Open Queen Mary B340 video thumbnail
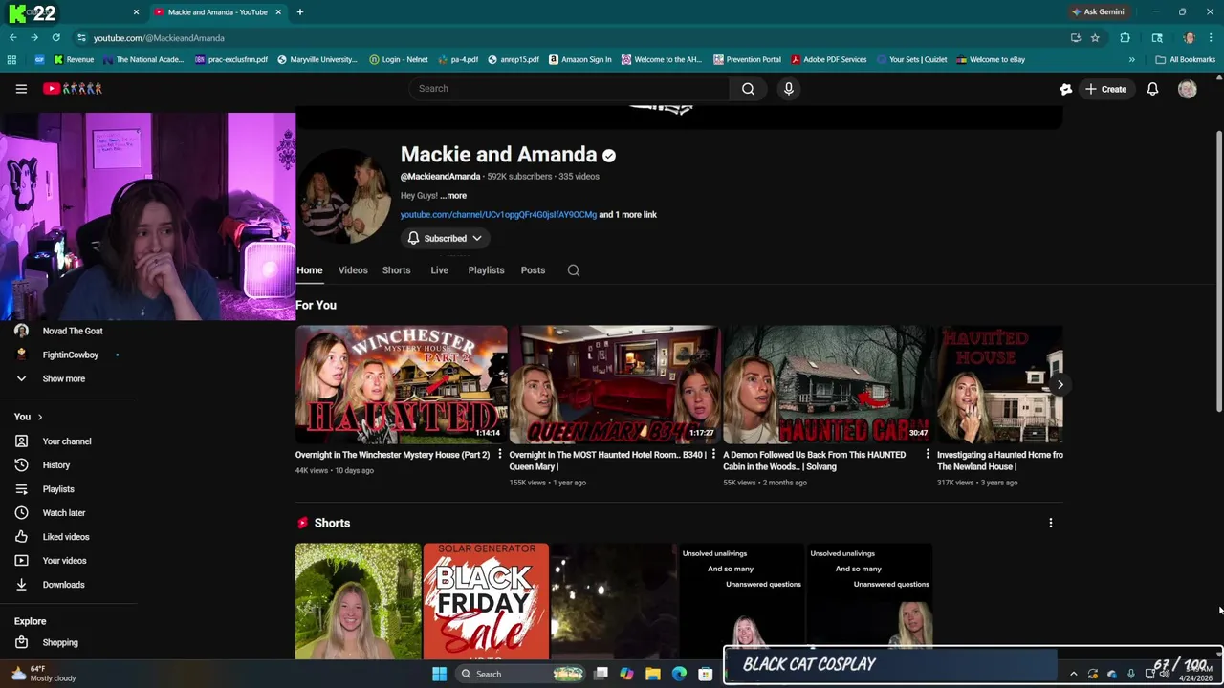The image size is (1224, 688). [615, 384]
